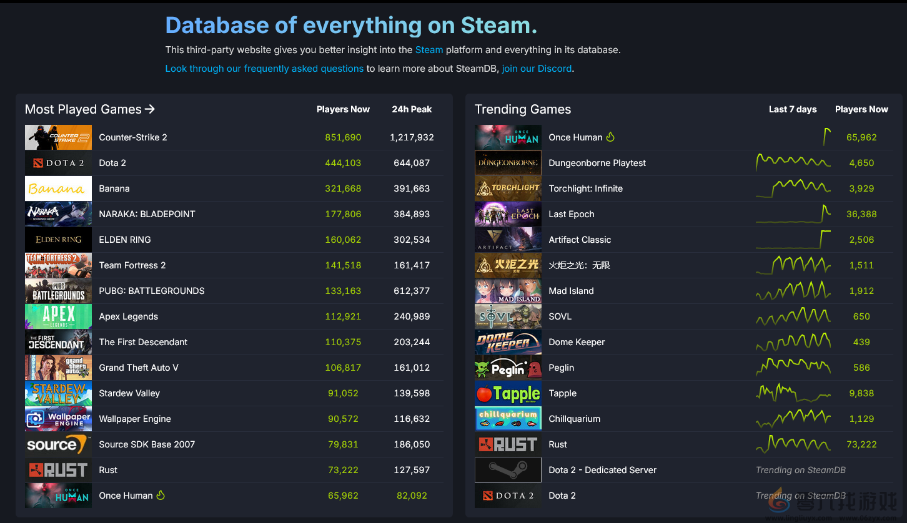The image size is (907, 523).
Task: Select the Dota 2 logo in Most Played
Action: 58,163
